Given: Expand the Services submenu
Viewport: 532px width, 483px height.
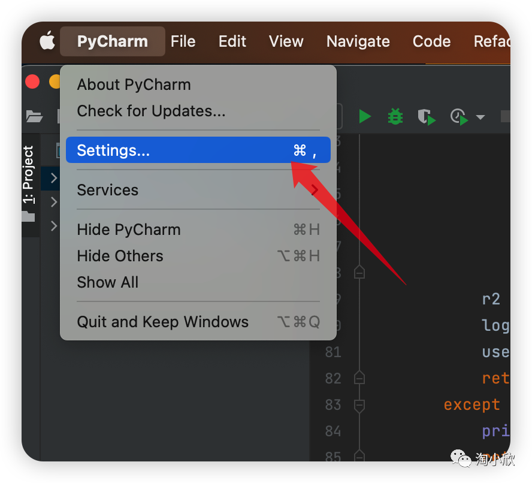Looking at the screenshot, I should [198, 190].
